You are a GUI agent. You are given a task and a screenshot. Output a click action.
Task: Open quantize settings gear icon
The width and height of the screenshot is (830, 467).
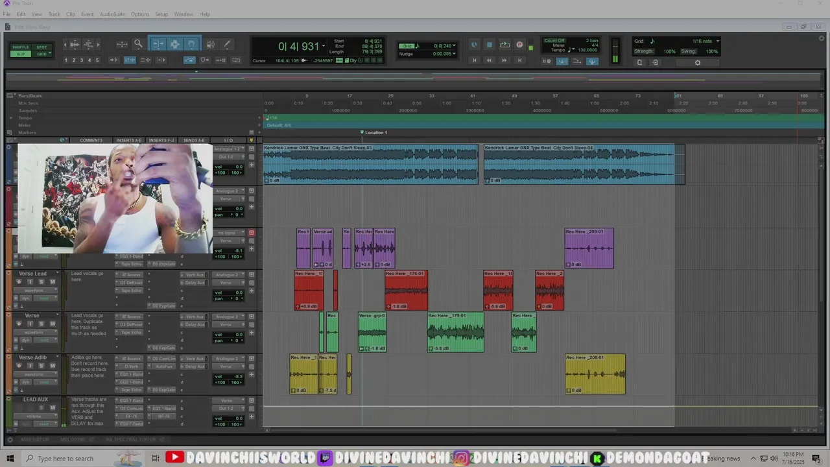[698, 63]
